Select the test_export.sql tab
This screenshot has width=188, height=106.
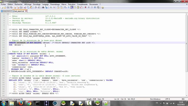pos(19,11)
